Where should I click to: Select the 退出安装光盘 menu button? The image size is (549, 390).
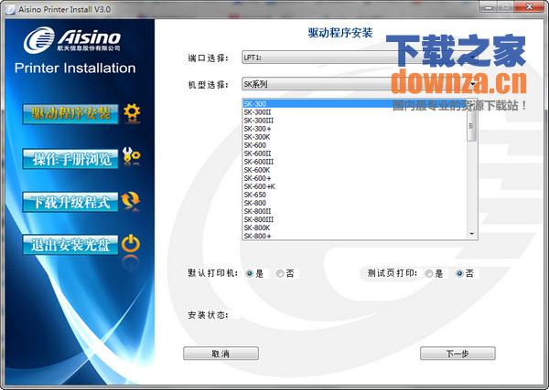click(70, 245)
